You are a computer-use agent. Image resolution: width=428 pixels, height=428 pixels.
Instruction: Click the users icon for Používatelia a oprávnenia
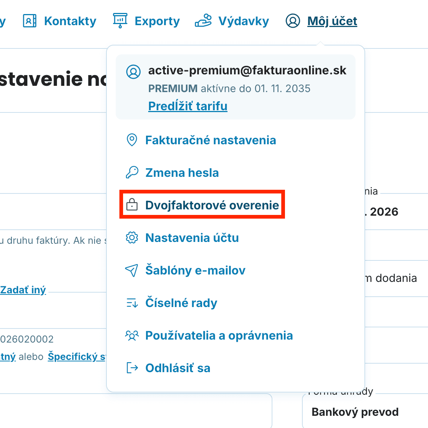(x=132, y=336)
